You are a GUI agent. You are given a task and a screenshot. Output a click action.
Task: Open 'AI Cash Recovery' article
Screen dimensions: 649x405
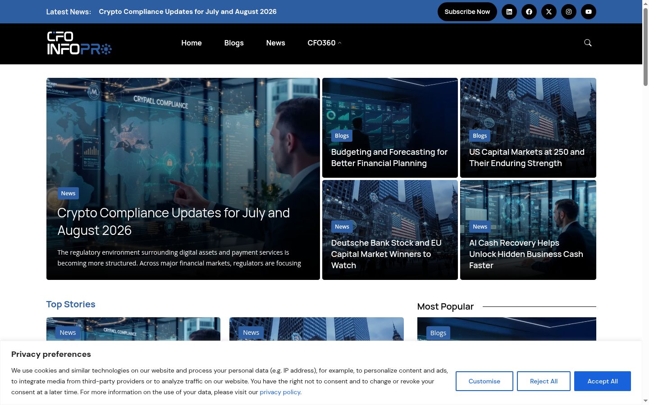(x=526, y=254)
